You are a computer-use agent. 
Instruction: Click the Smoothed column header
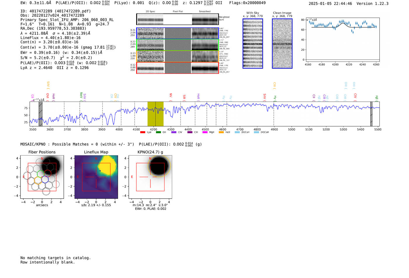pyautogui.click(x=204, y=12)
